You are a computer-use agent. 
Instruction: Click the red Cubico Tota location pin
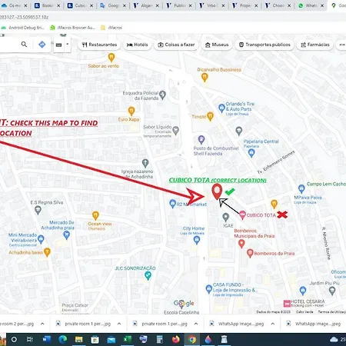coord(217,191)
